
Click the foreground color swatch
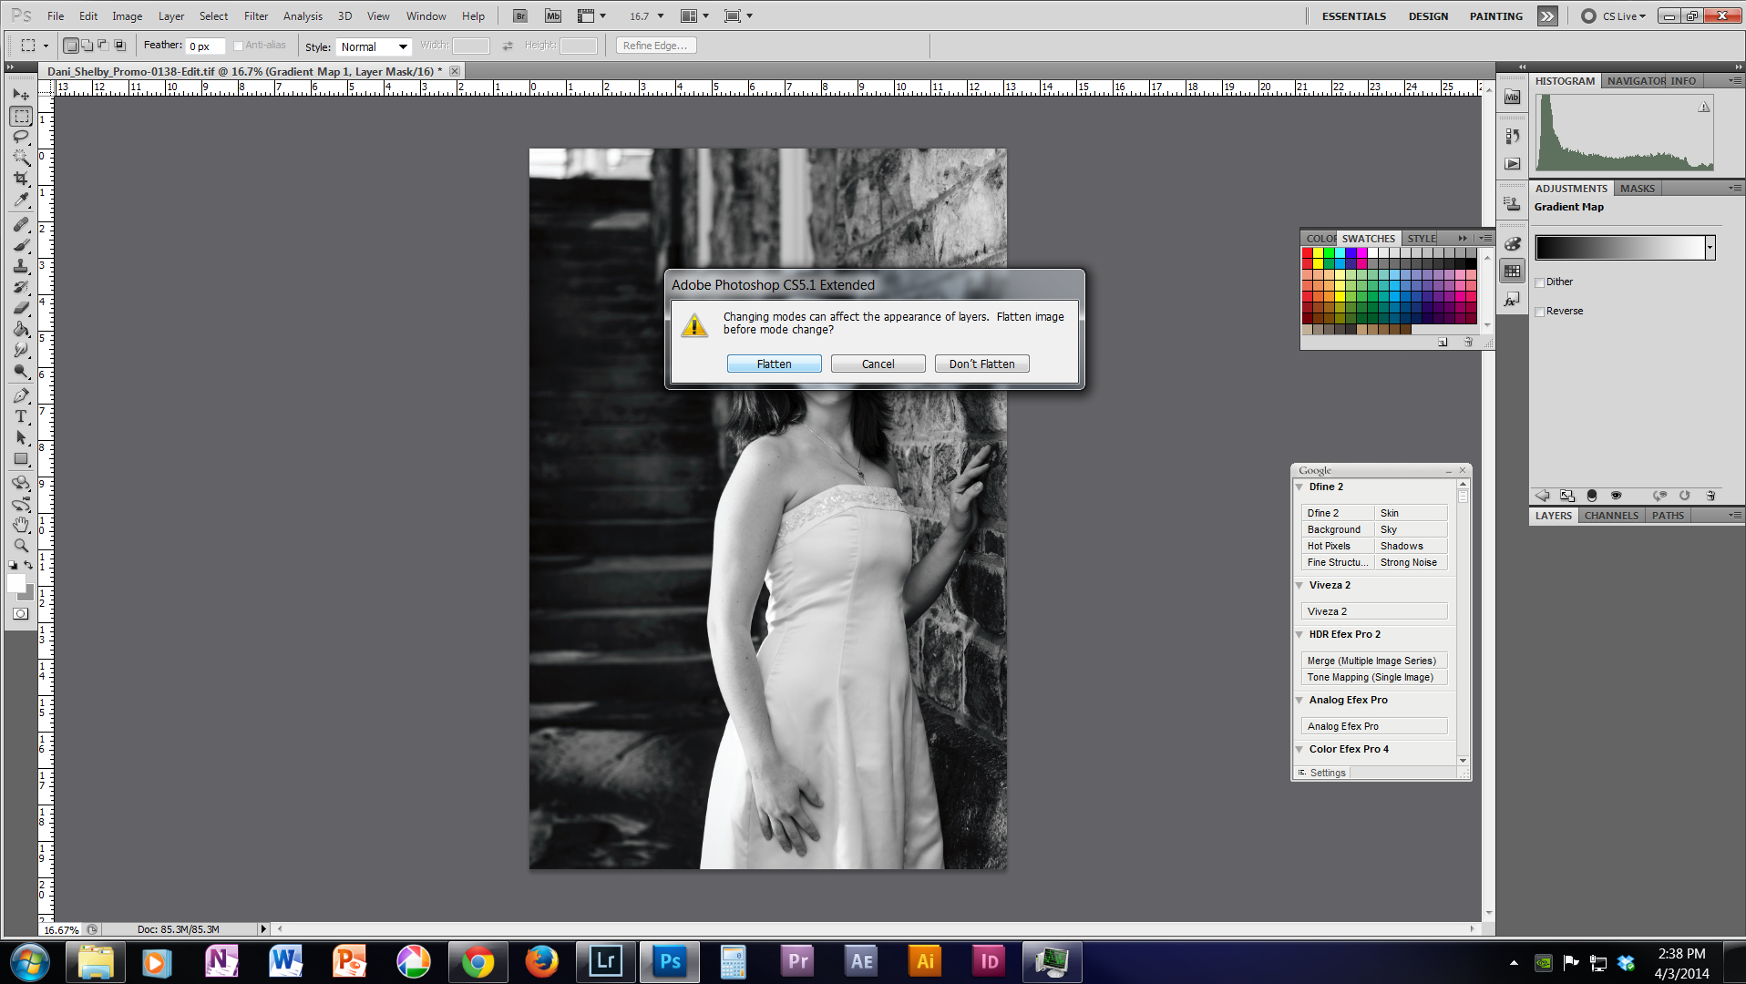pos(15,584)
